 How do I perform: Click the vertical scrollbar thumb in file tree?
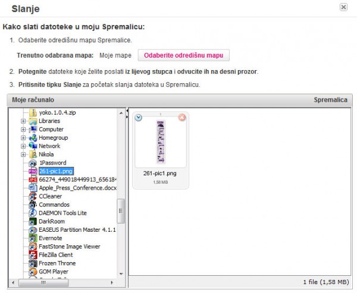121,211
